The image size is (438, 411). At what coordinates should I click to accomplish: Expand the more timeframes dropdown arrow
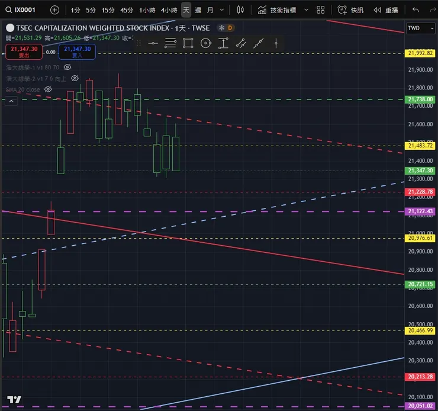222,10
